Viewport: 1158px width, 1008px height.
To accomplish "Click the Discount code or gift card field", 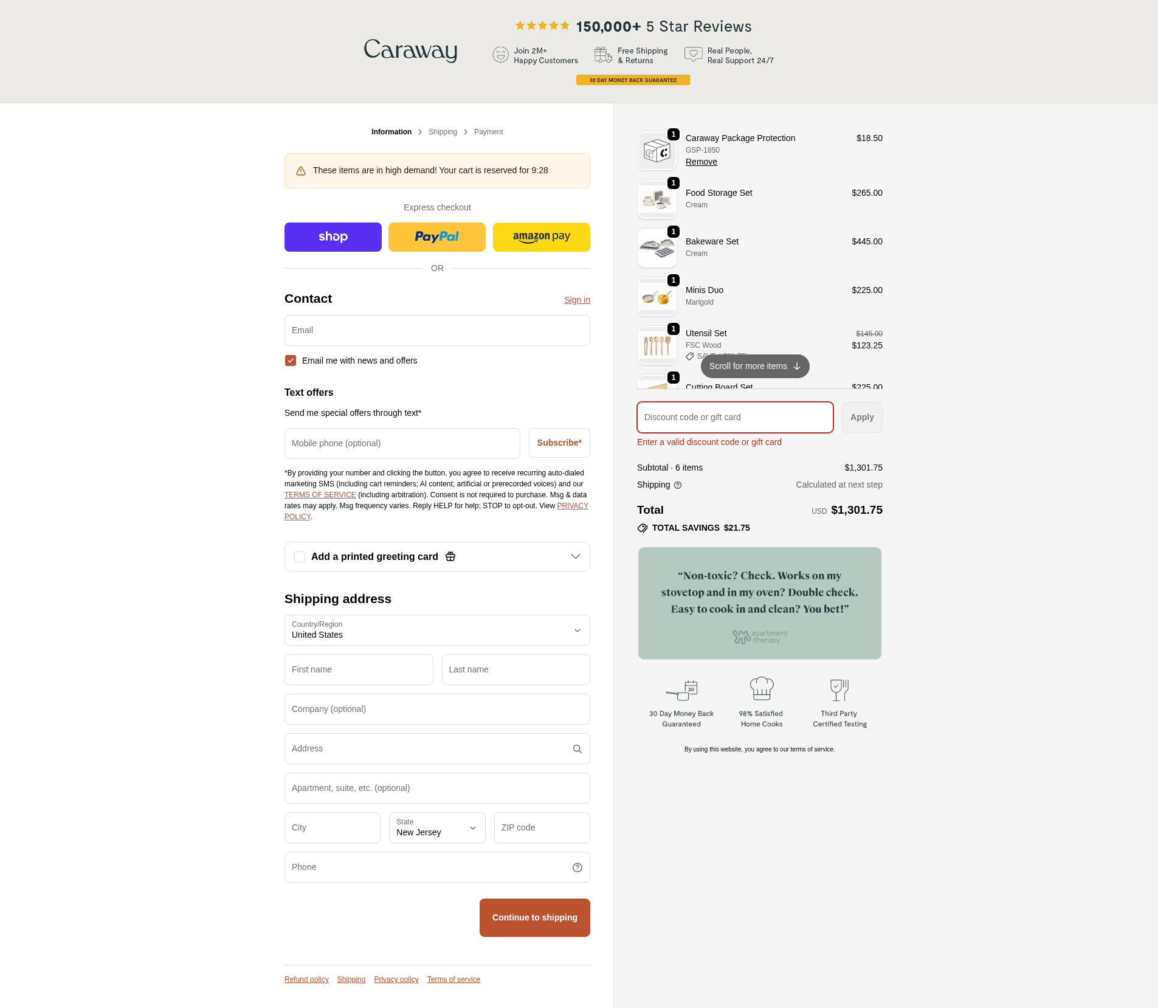I will (x=735, y=418).
